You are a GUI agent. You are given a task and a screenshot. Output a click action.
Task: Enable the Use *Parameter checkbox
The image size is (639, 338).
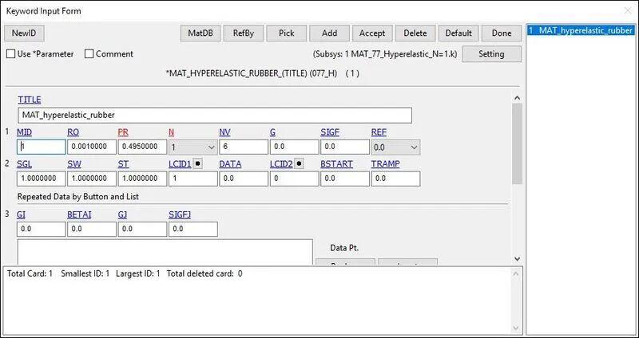(x=11, y=54)
